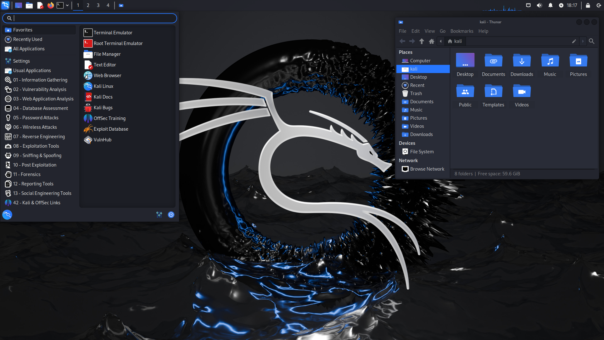Viewport: 604px width, 340px height.
Task: Toggle path bar edit pencil
Action: pyautogui.click(x=574, y=41)
